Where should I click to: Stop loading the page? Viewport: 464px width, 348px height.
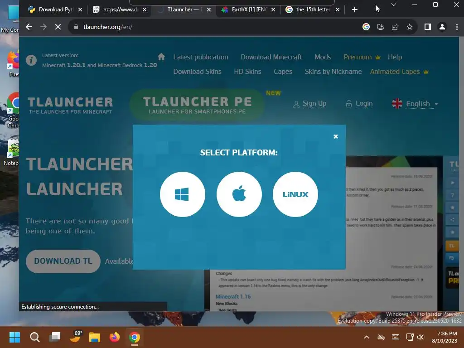[x=58, y=27]
